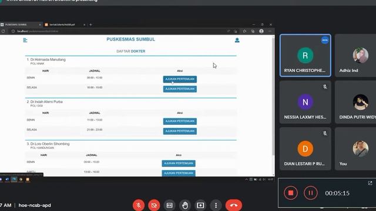The height and width of the screenshot is (211, 376).
Task: Select Adhiz Ind's participant tile
Action: click(355, 56)
